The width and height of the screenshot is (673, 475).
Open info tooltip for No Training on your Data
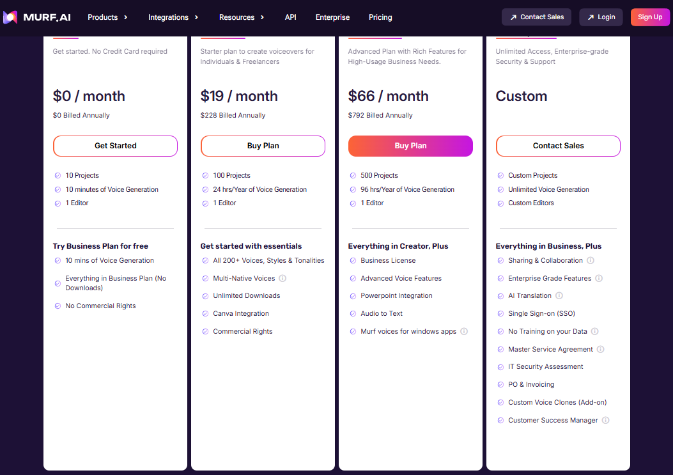pos(594,331)
